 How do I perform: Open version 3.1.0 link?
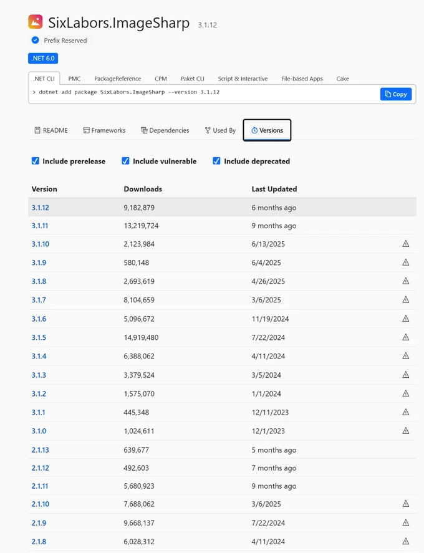click(39, 431)
